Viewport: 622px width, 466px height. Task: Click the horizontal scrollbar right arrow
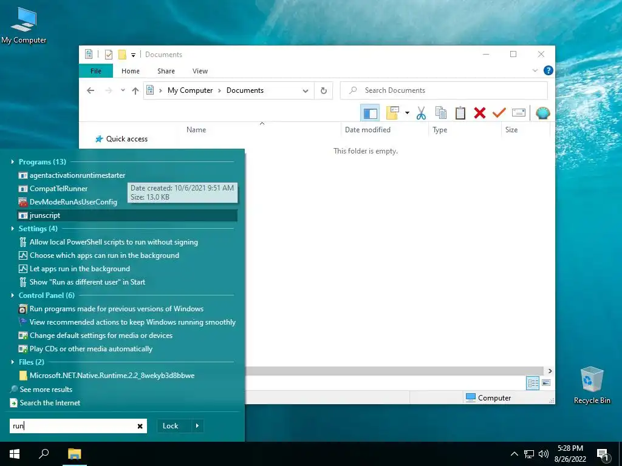tap(550, 371)
